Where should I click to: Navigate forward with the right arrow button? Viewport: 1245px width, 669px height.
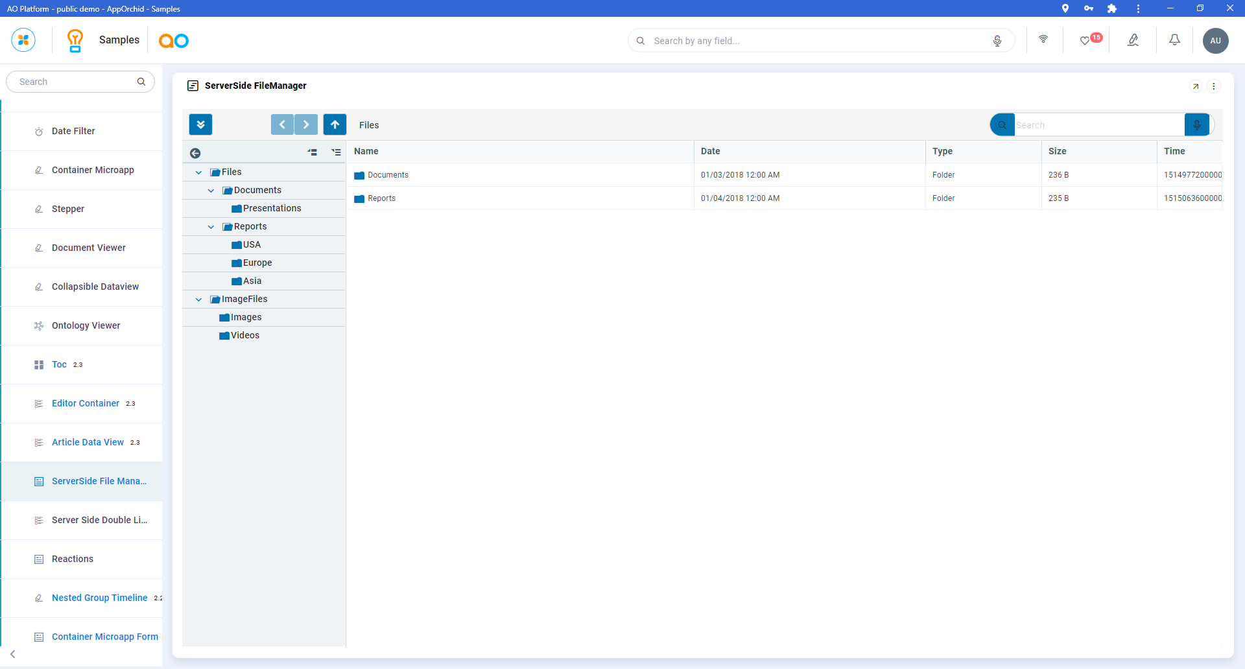click(306, 124)
